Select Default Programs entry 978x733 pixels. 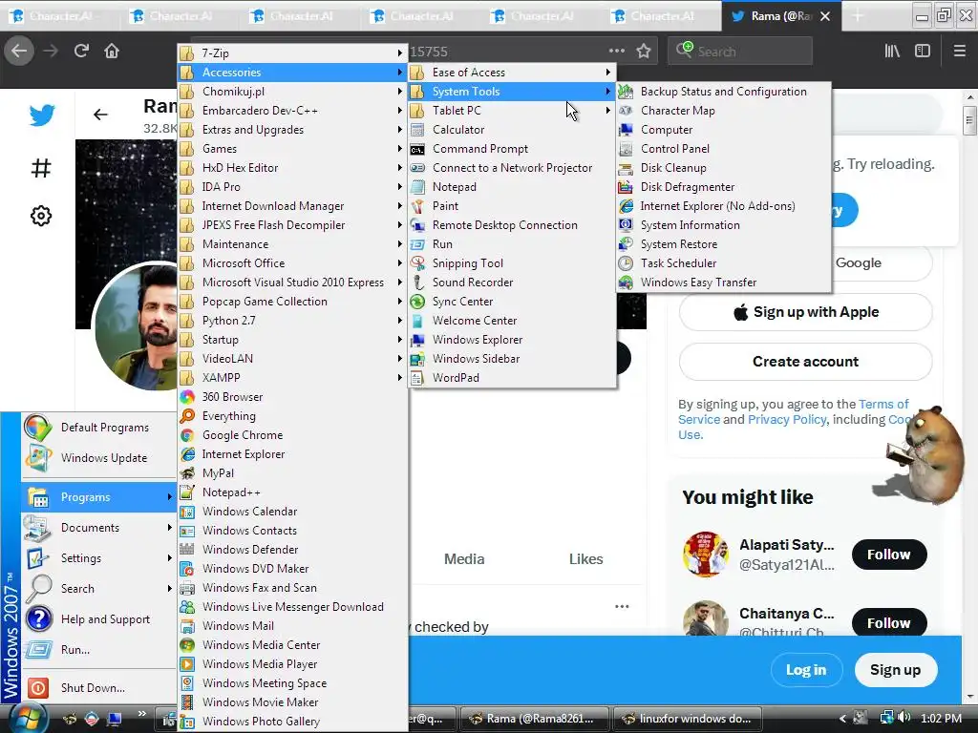98,427
